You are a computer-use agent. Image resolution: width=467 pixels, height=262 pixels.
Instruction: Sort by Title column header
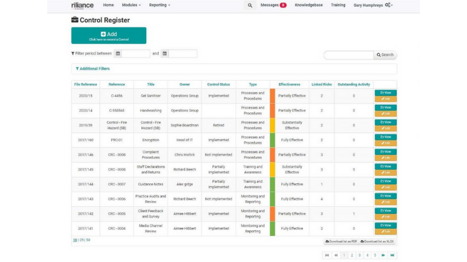[151, 84]
